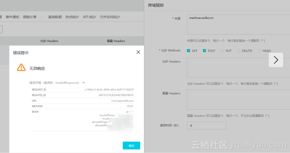Click the METHOD value POST in error details

pos(130,106)
